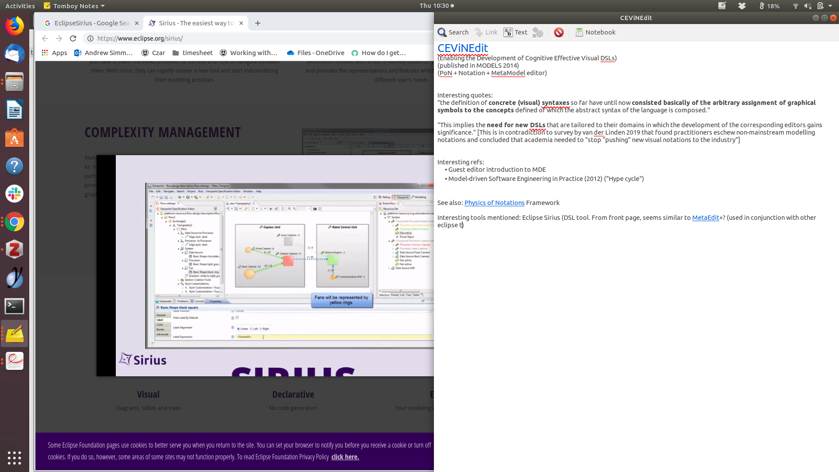
Task: Open the timesheet bookmark folder
Action: click(x=192, y=53)
